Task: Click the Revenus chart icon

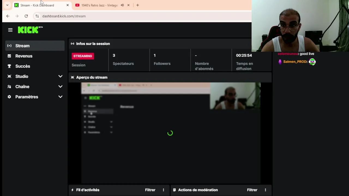Action: click(x=9, y=56)
